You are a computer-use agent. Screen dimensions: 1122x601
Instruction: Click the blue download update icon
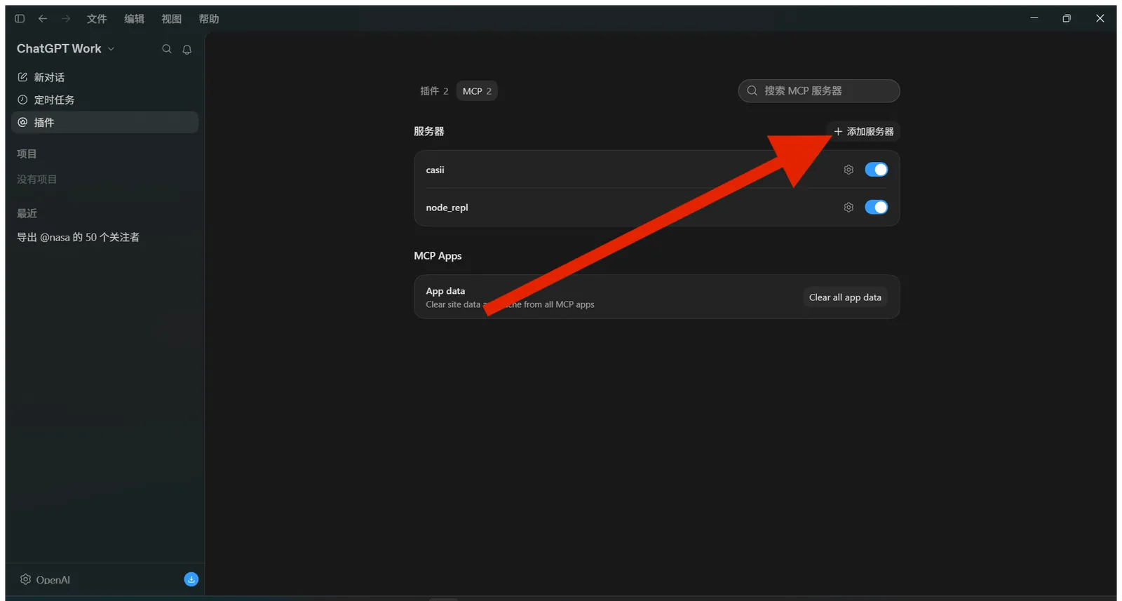tap(191, 579)
